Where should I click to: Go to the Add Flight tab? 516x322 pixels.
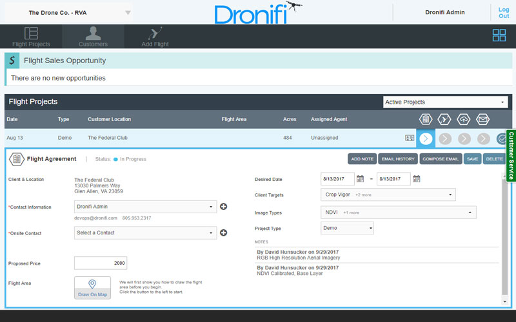[x=155, y=37]
